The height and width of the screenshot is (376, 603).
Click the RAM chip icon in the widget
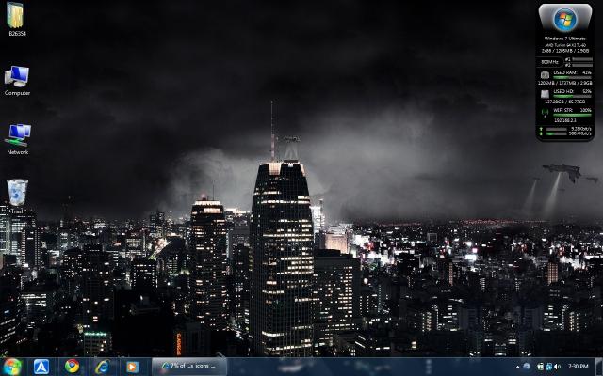point(545,75)
